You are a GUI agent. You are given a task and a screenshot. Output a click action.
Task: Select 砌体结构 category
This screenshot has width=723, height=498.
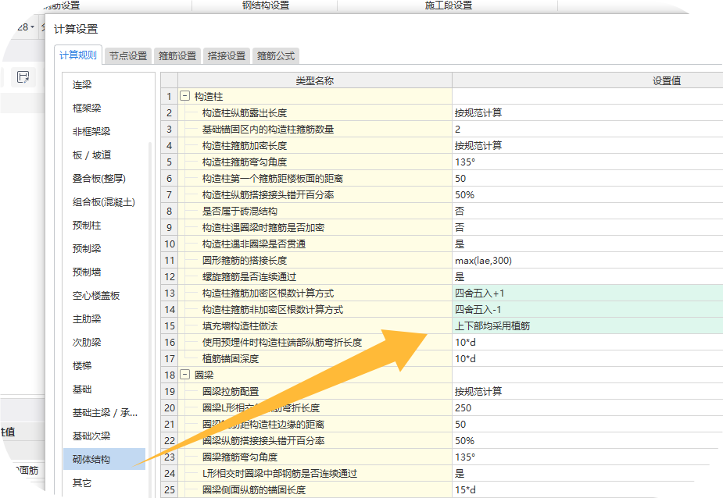pyautogui.click(x=104, y=459)
